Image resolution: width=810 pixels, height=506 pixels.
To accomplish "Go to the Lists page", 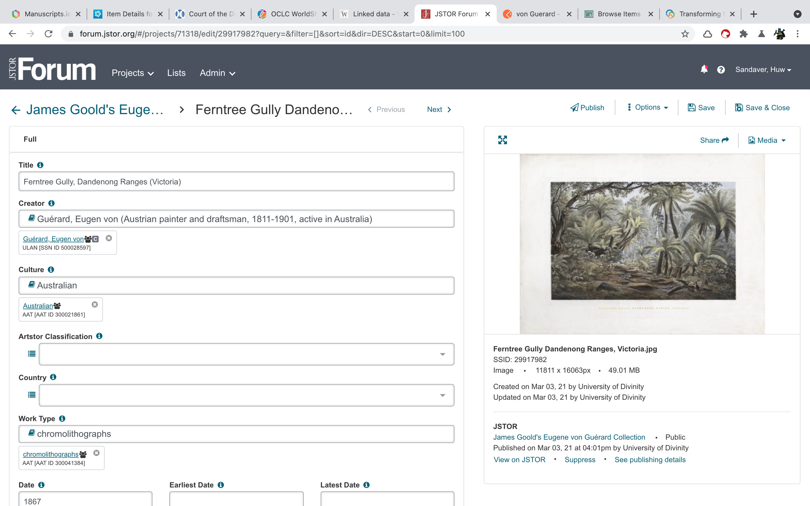I will (176, 73).
